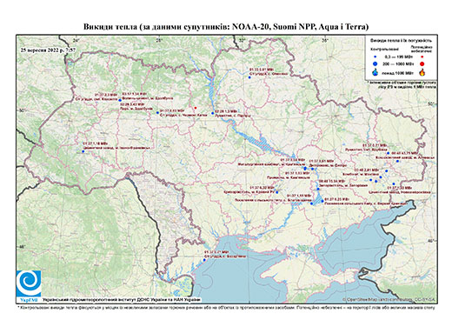Select the northern marker in Chernihiv region
Image resolution: width=452 pixels, height=320 pixels.
(249, 77)
